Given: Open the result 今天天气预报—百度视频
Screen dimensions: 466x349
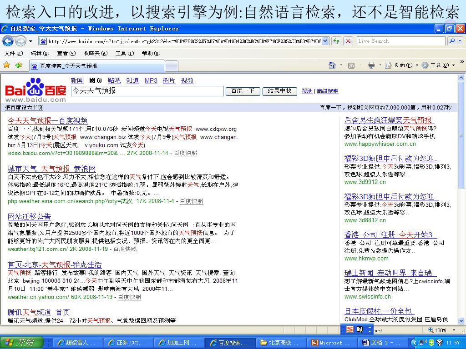Looking at the screenshot, I should 47,120.
